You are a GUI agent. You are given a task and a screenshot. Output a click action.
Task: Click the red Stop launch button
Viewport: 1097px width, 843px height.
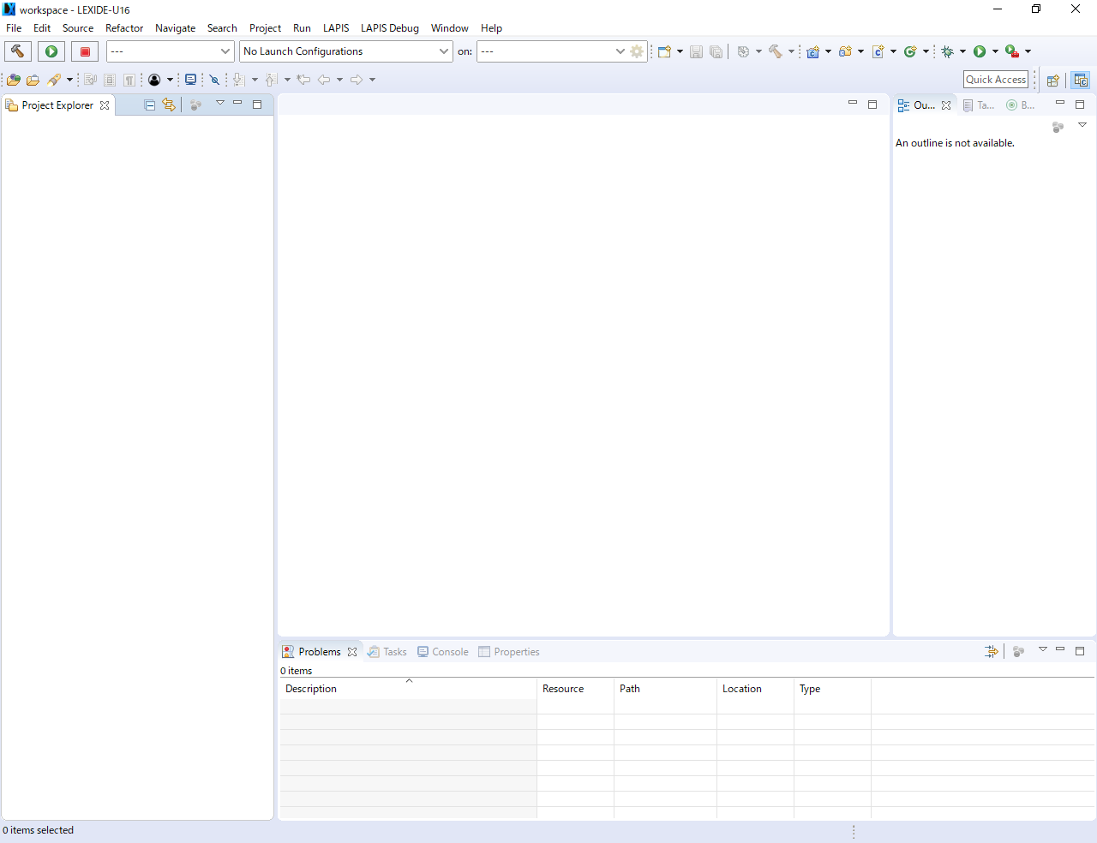pos(85,51)
